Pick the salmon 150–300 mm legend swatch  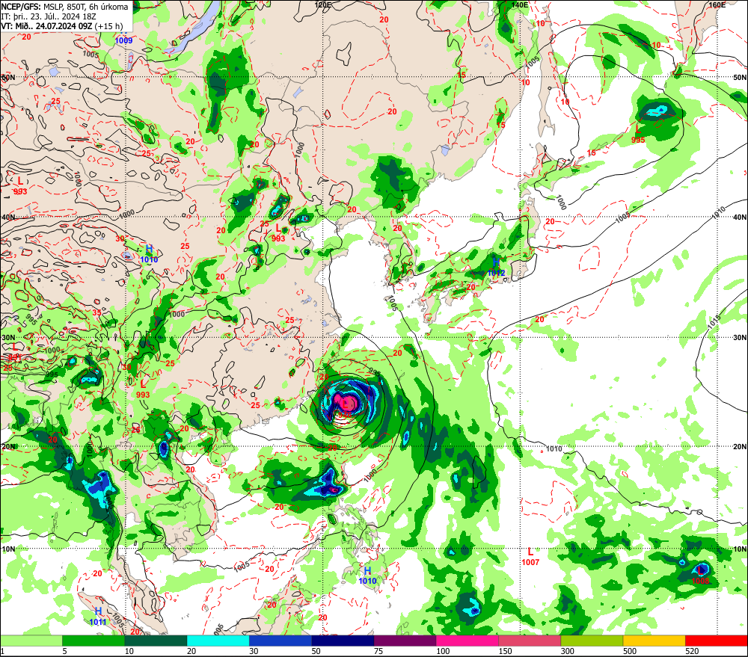[530, 641]
